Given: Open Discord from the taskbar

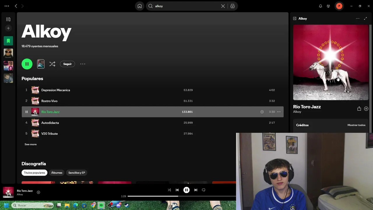Looking at the screenshot, I should pyautogui.click(x=118, y=205).
